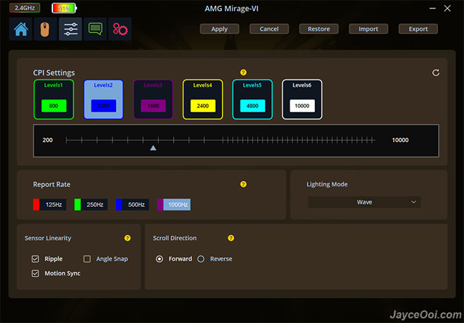
Task: Select Reverse scroll direction
Action: click(201, 259)
